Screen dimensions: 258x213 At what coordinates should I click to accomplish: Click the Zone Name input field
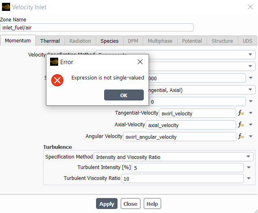[97, 27]
